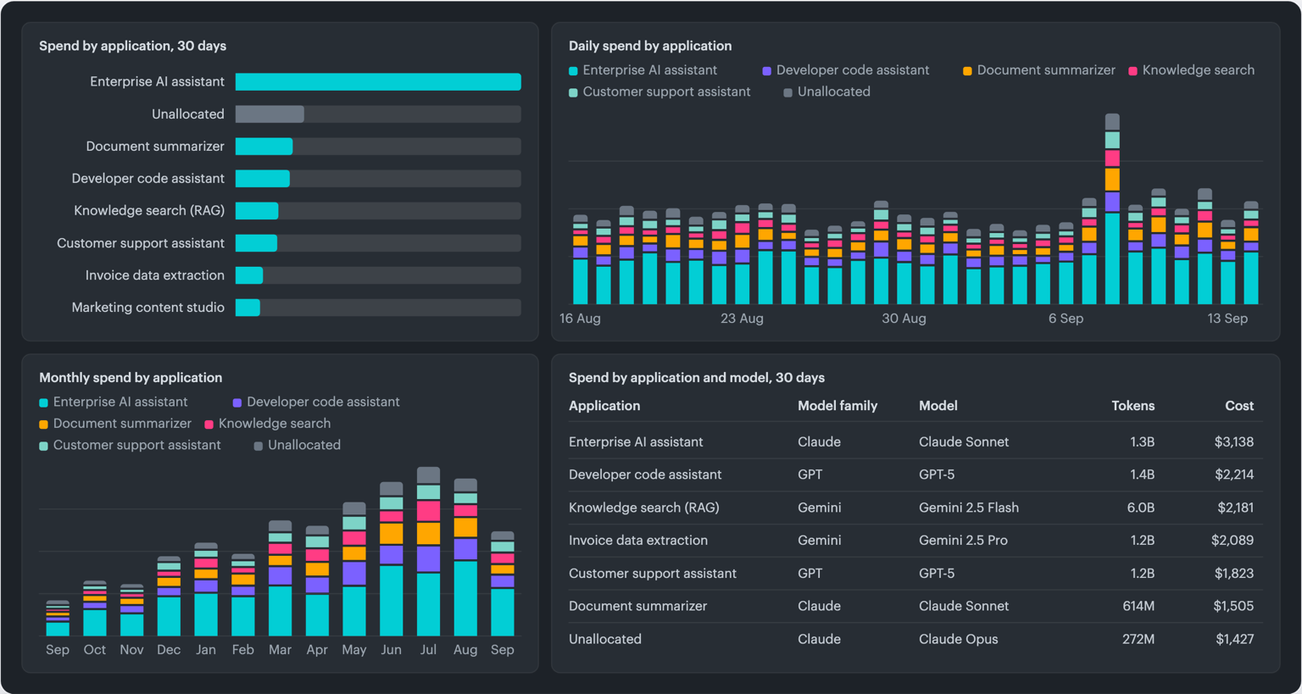Toggle Knowledge search series in Daily spend legend
1302x694 pixels.
click(x=1192, y=70)
